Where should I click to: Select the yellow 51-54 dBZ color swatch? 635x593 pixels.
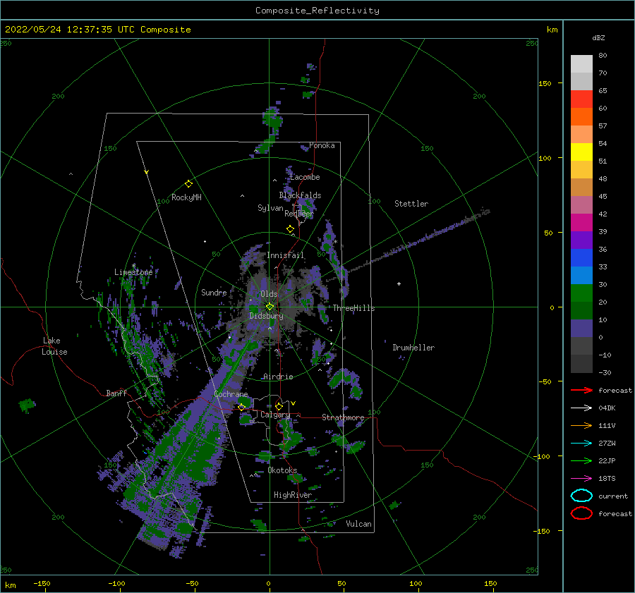[581, 152]
